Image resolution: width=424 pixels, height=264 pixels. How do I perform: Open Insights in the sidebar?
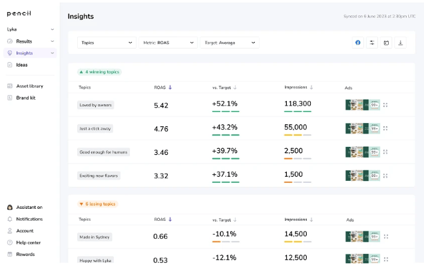pos(25,53)
